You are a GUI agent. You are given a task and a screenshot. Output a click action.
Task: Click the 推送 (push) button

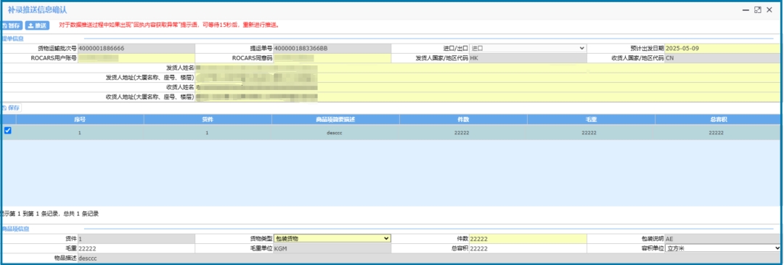click(x=38, y=25)
